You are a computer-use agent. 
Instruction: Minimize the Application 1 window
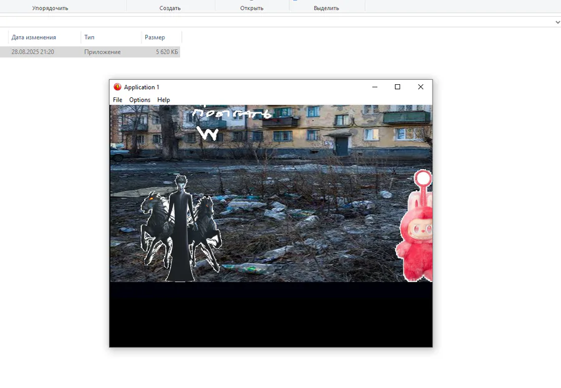(375, 87)
